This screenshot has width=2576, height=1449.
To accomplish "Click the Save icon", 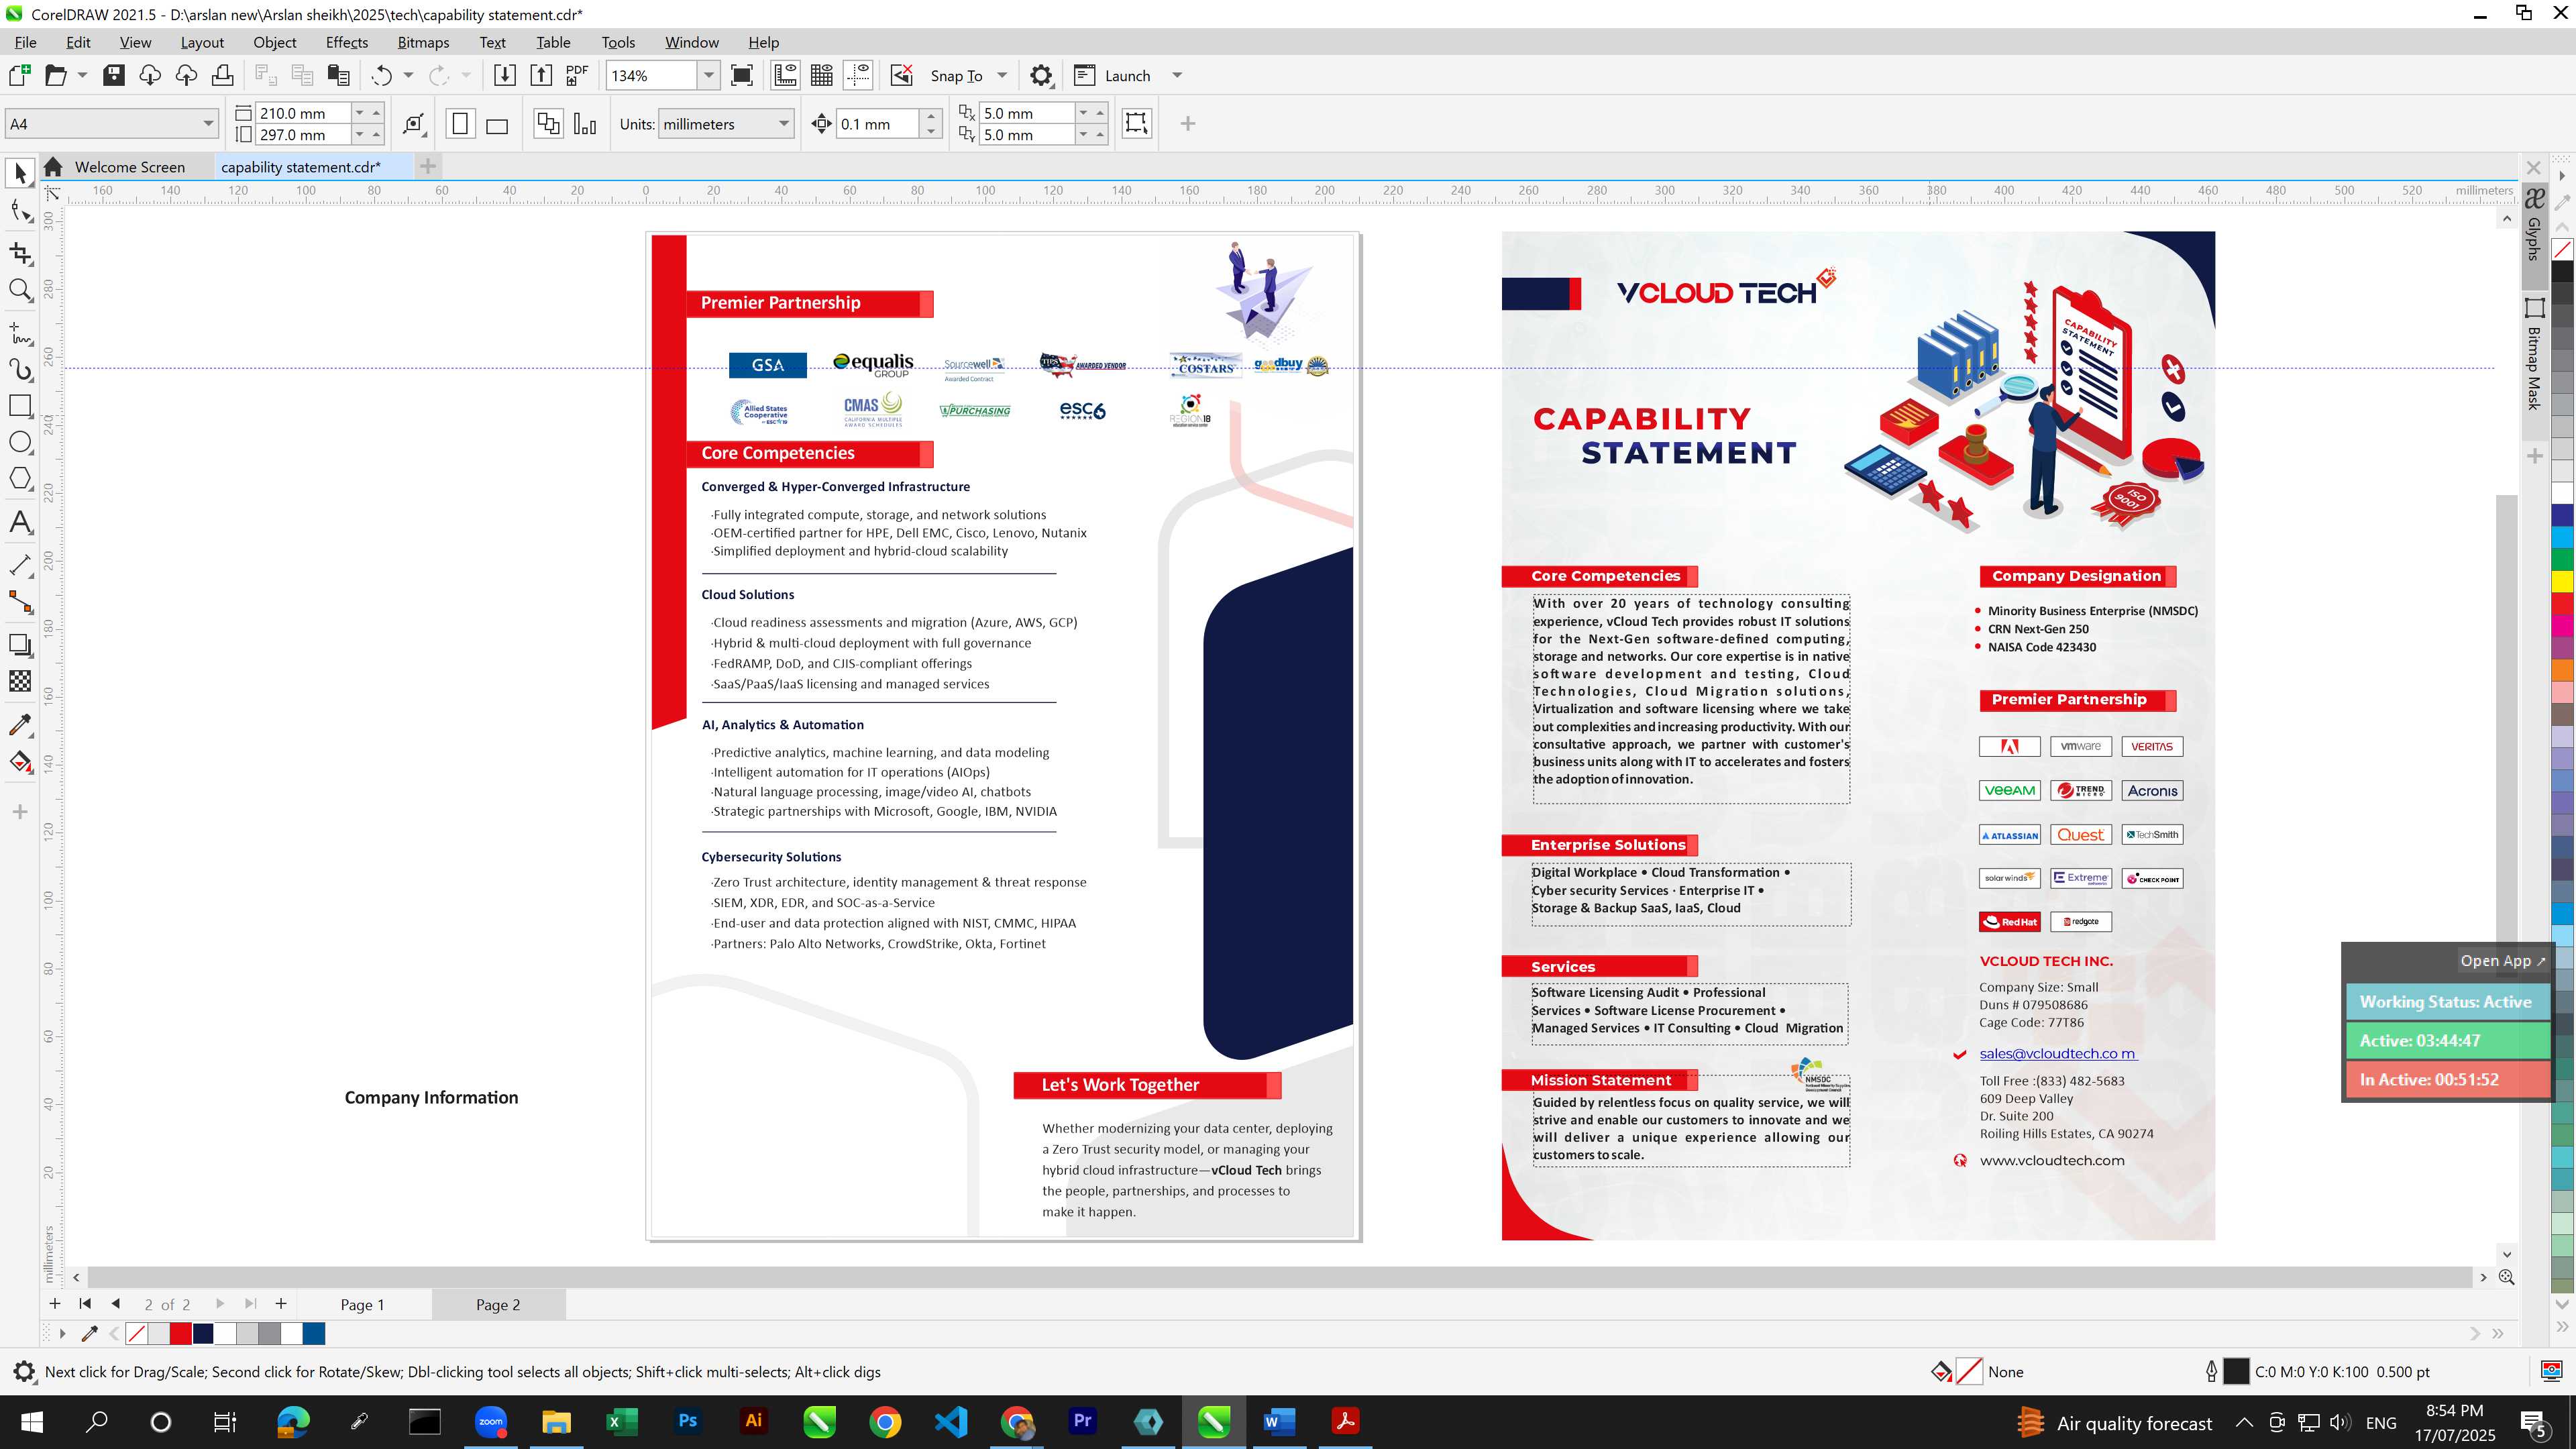I will coord(114,75).
